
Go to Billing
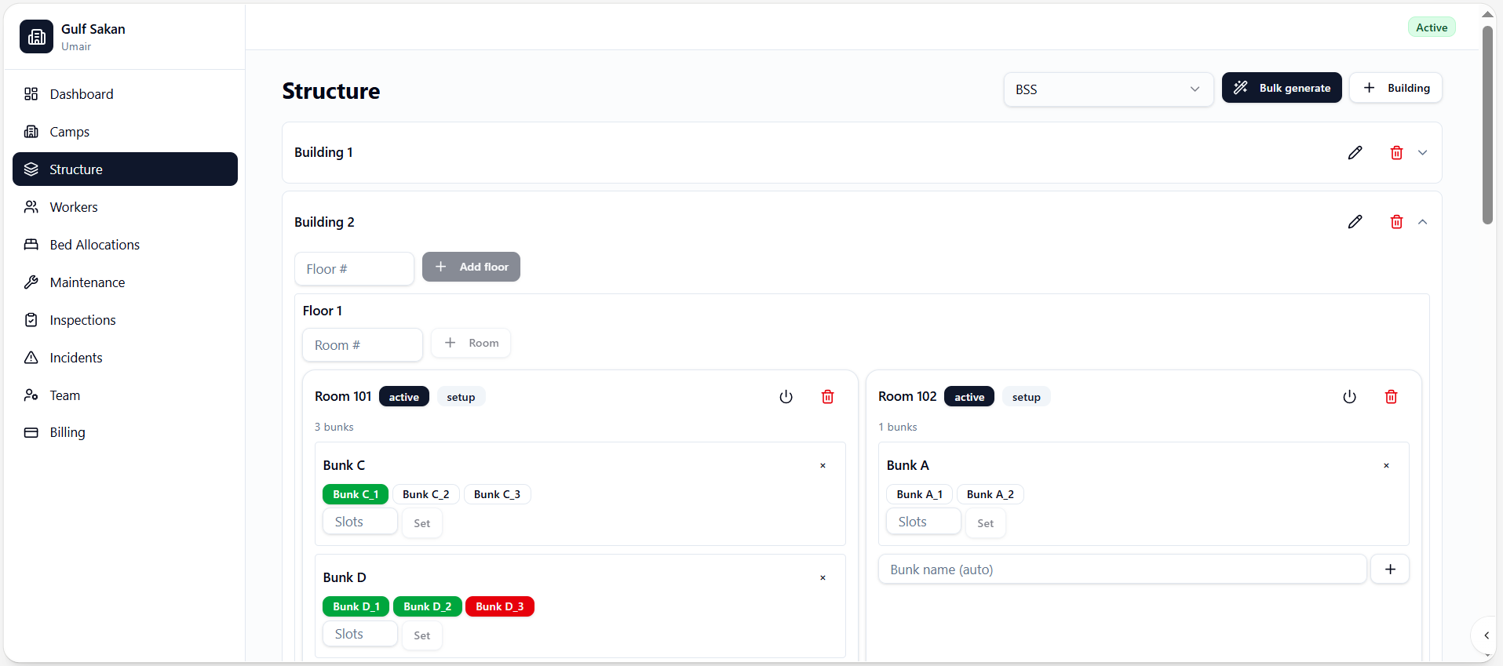[125, 432]
